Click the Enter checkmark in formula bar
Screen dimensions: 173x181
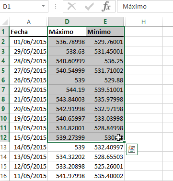pyautogui.click(x=89, y=6)
